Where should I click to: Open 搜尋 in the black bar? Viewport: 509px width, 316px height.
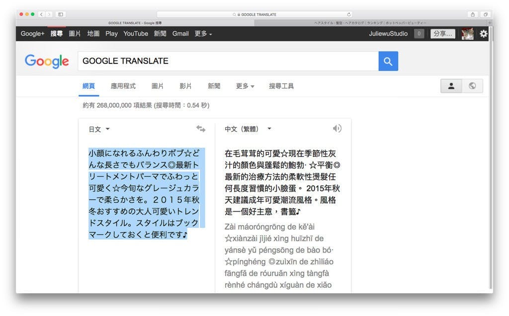click(x=57, y=34)
